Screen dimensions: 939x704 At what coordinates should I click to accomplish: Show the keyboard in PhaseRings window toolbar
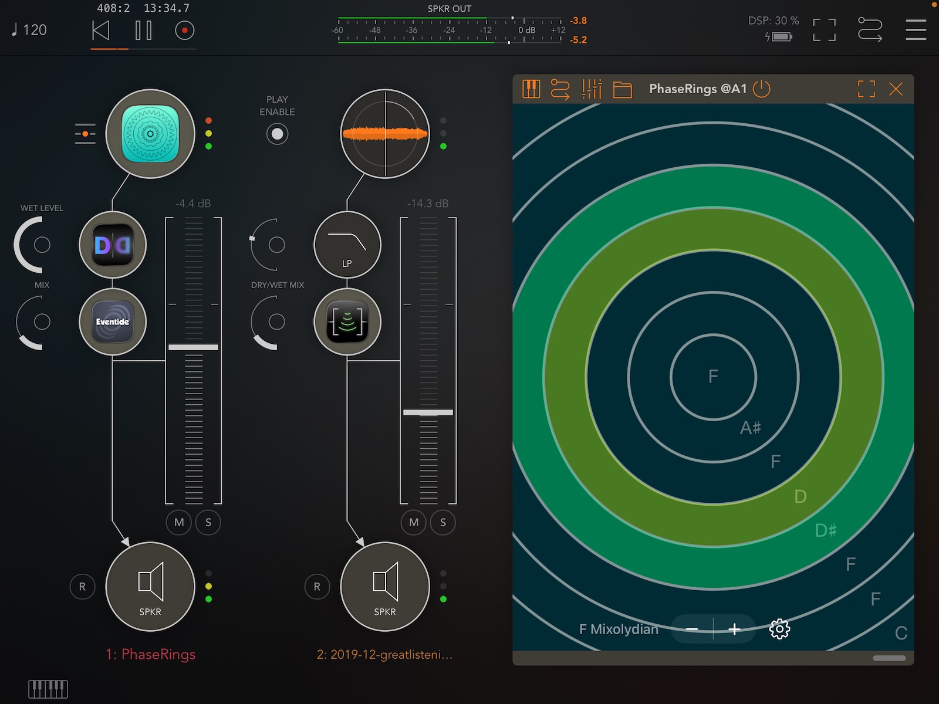coord(531,89)
